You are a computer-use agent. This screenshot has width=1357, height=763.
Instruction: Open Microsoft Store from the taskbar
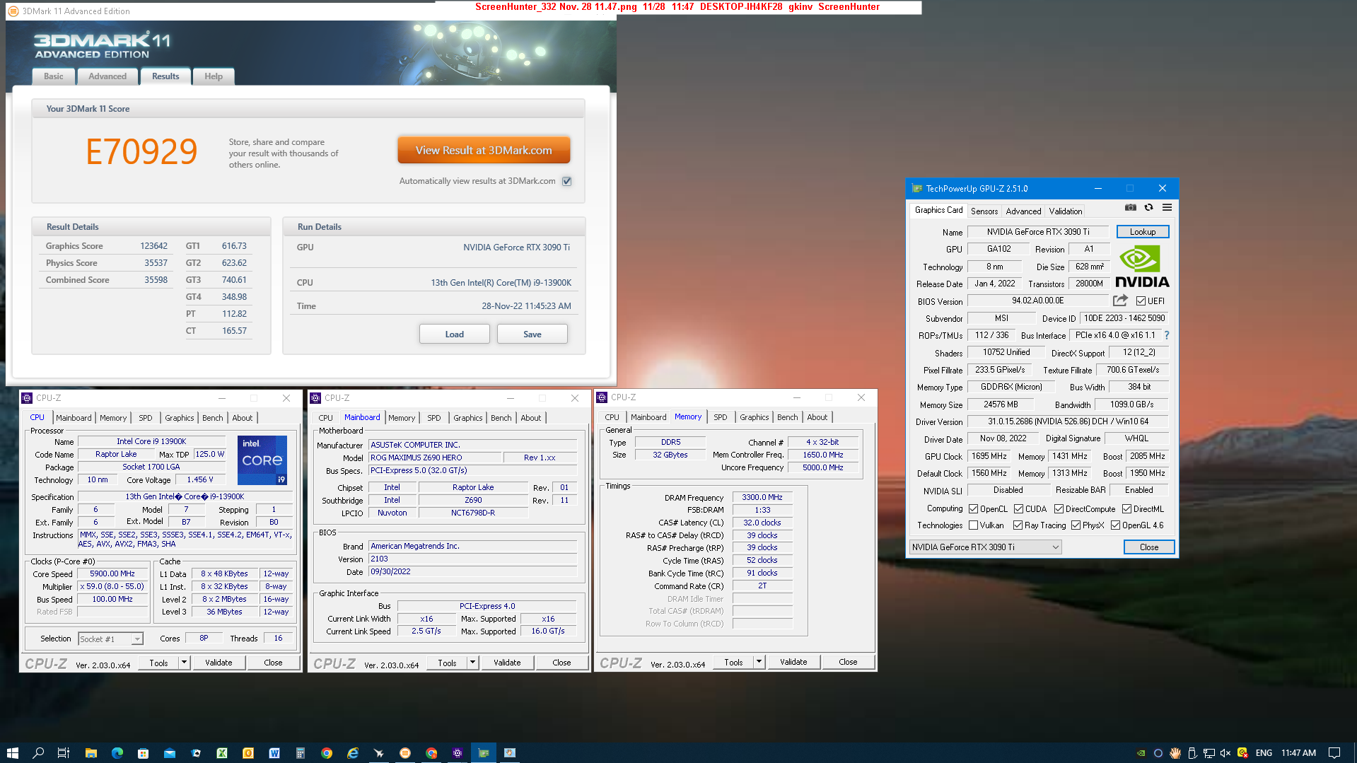tap(143, 752)
